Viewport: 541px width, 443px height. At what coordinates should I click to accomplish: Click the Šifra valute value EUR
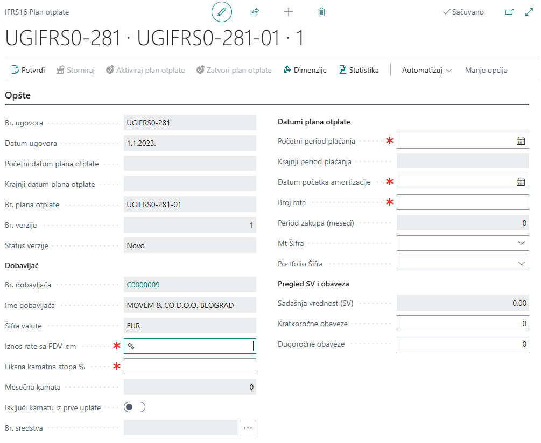point(134,325)
